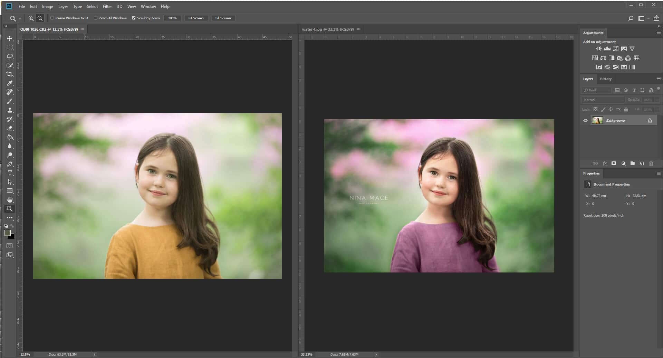Select the Brush tool
This screenshot has height=358, width=663.
point(10,101)
